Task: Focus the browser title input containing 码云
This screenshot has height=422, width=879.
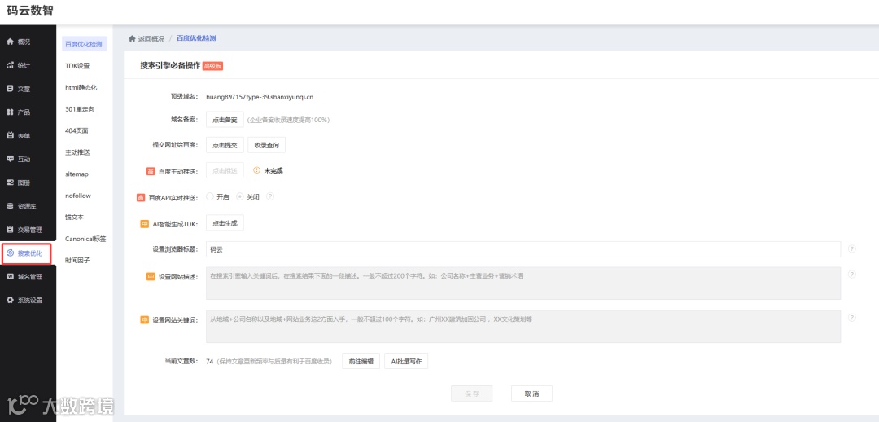Action: (x=523, y=249)
